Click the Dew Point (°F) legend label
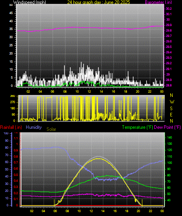 [x=167, y=127]
